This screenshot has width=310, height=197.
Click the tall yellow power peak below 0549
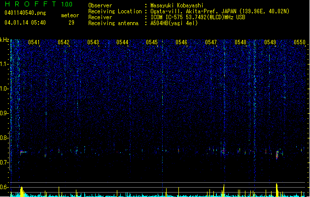(277, 190)
